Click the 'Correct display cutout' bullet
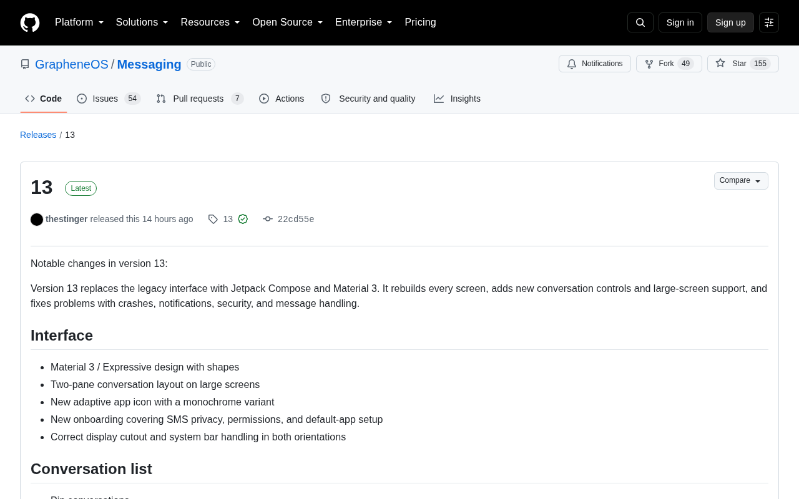Image resolution: width=799 pixels, height=499 pixels. pos(198,437)
